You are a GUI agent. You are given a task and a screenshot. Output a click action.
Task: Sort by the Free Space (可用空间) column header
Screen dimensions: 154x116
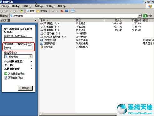pyautogui.click(x=132, y=20)
